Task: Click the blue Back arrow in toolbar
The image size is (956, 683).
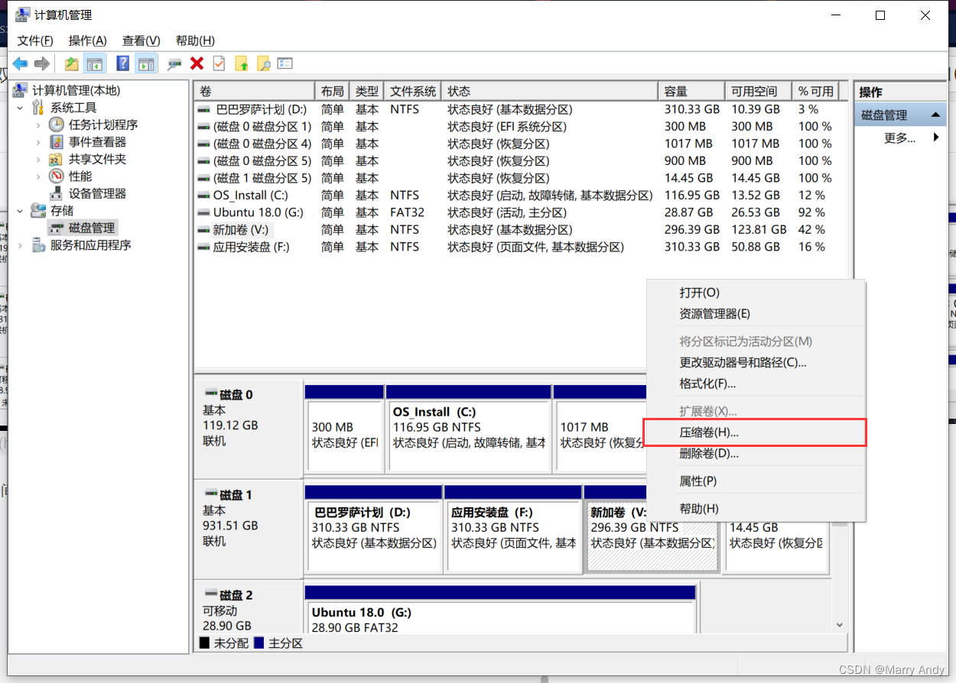Action: point(20,64)
